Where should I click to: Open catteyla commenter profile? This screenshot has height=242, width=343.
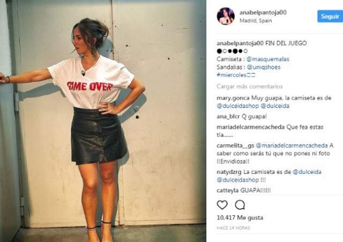tap(227, 190)
